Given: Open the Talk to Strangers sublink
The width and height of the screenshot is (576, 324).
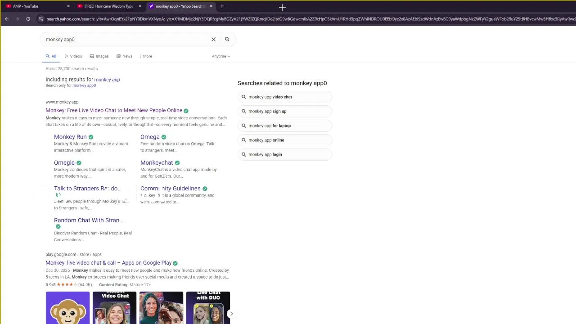Looking at the screenshot, I should 88,189.
